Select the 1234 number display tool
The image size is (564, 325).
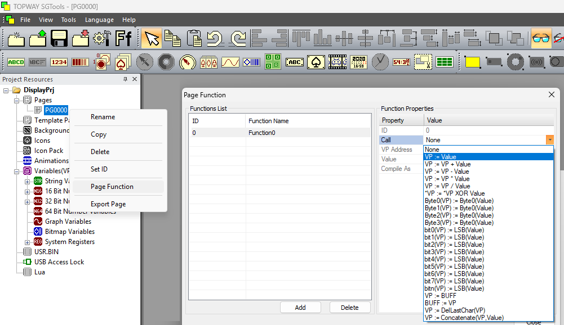tap(59, 62)
